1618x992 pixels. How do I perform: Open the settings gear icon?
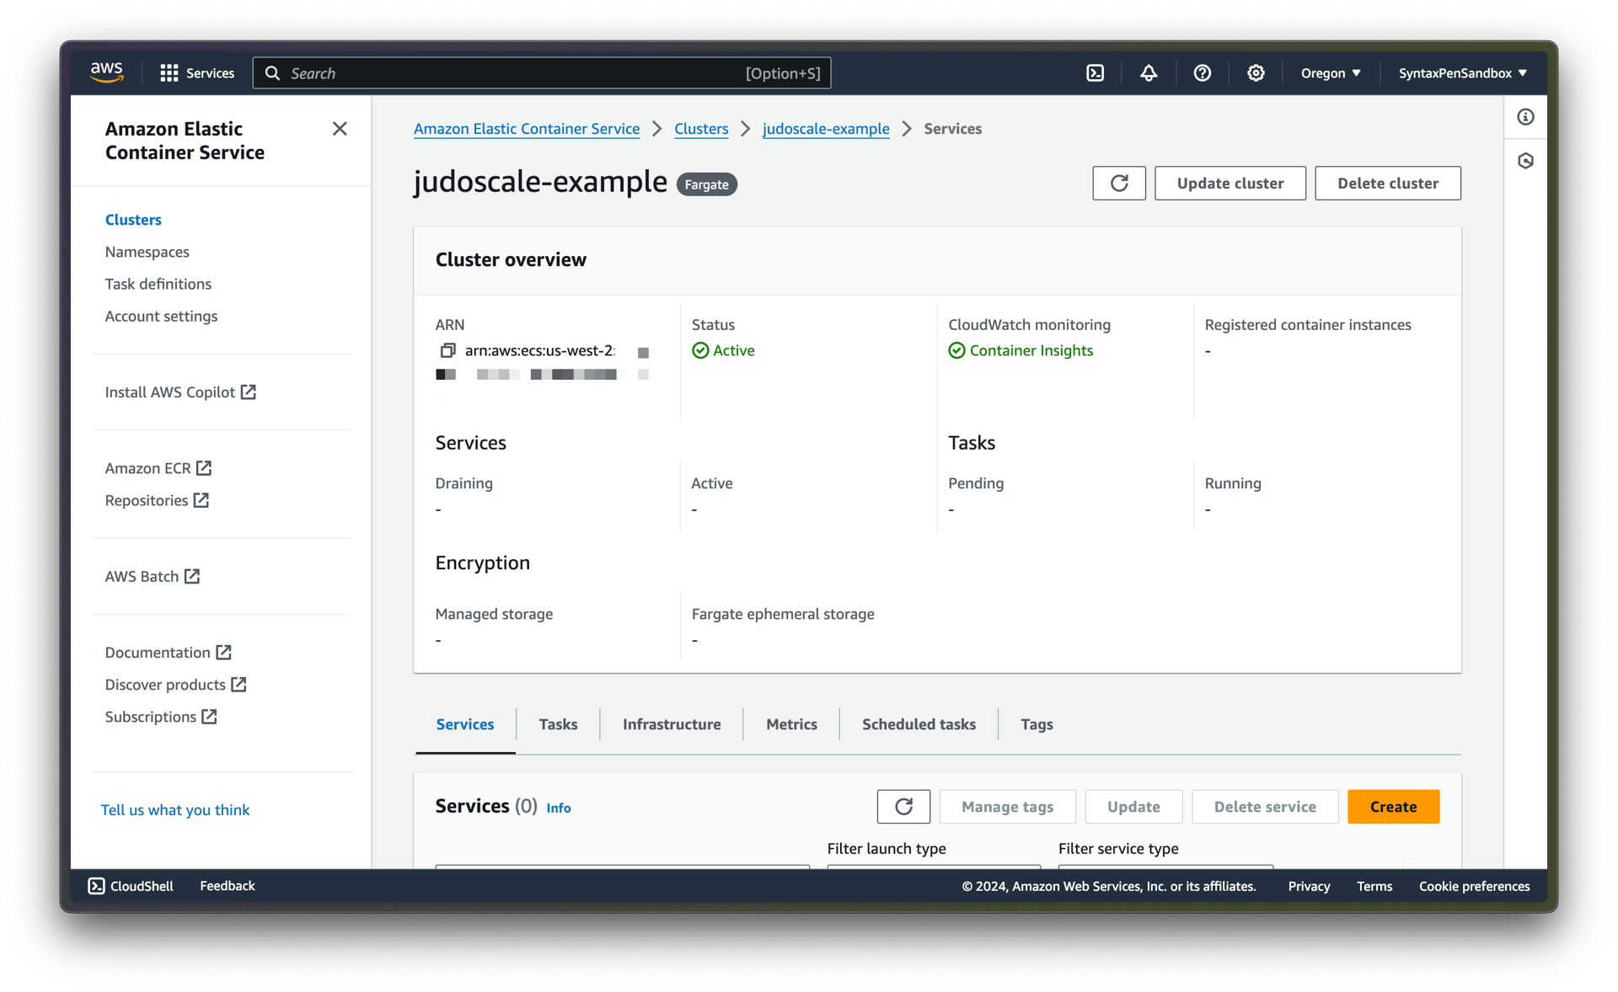coord(1256,73)
